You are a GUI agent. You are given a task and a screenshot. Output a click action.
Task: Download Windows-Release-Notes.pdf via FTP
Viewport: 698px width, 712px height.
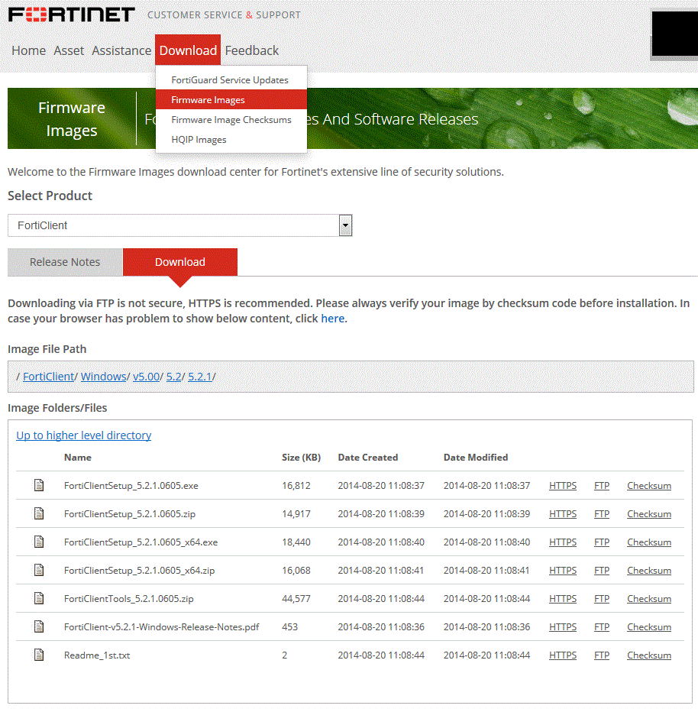click(602, 626)
